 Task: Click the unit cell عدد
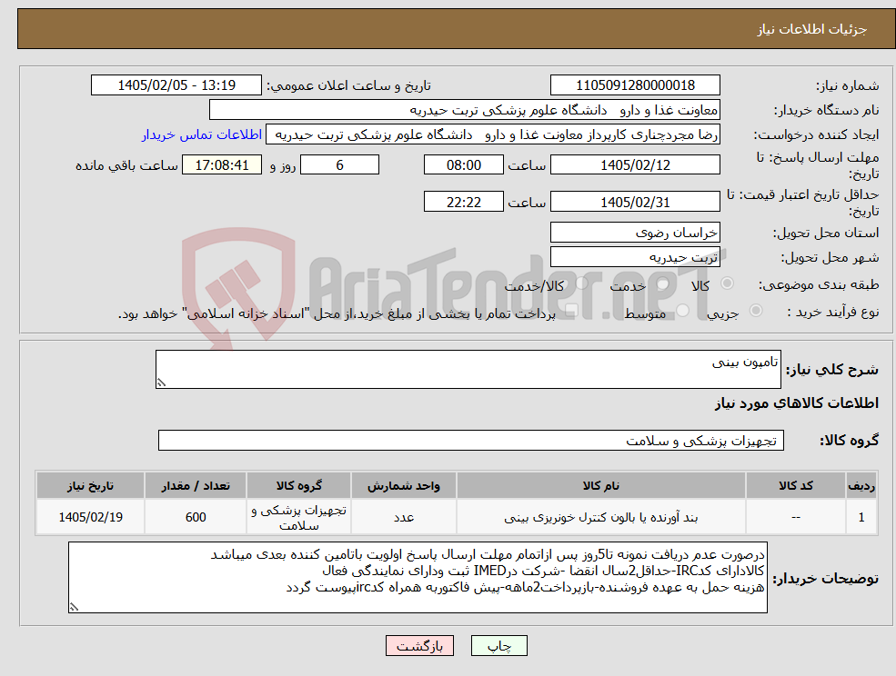coord(404,517)
